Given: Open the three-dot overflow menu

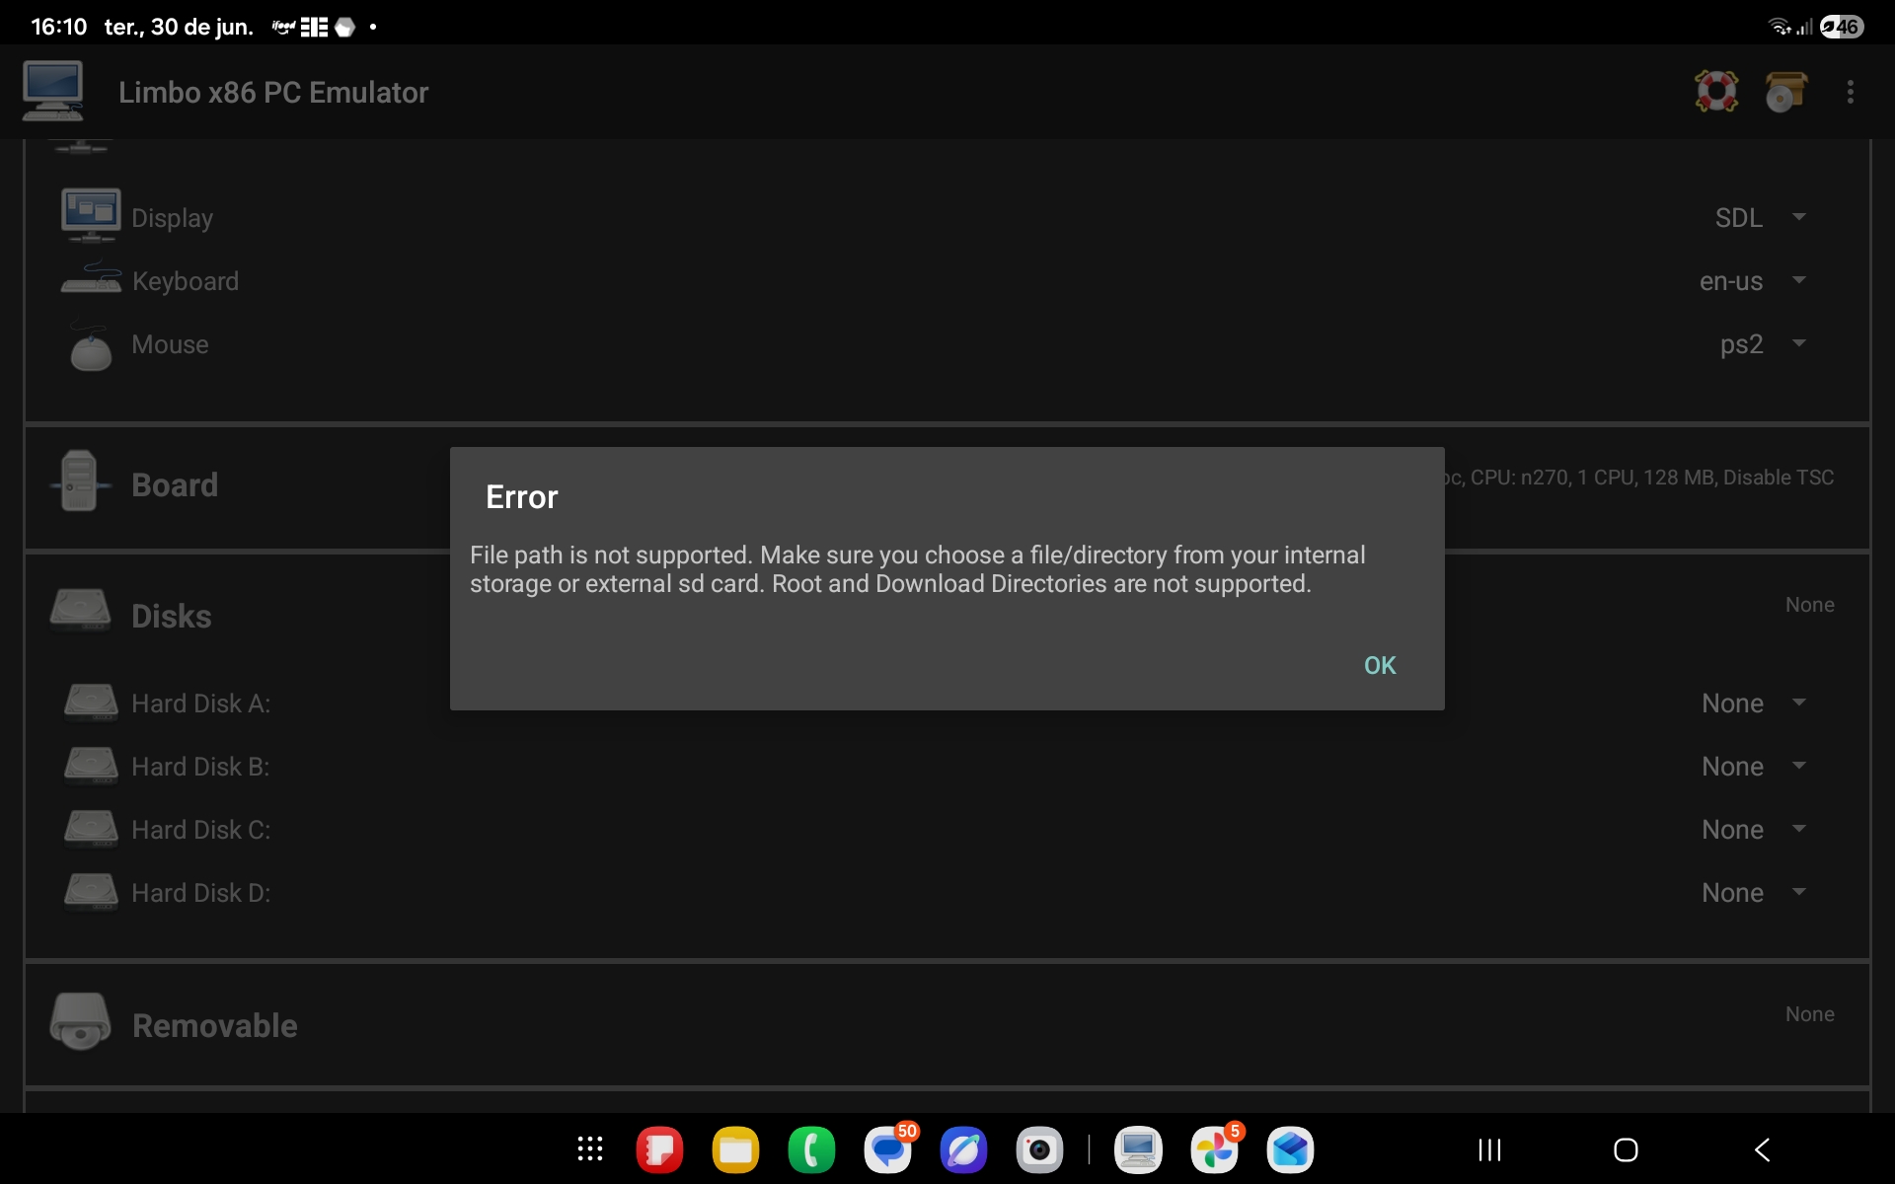Looking at the screenshot, I should (1851, 92).
